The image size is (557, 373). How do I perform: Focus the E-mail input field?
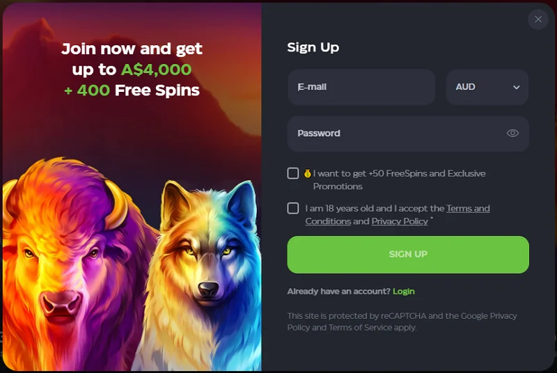coord(361,87)
